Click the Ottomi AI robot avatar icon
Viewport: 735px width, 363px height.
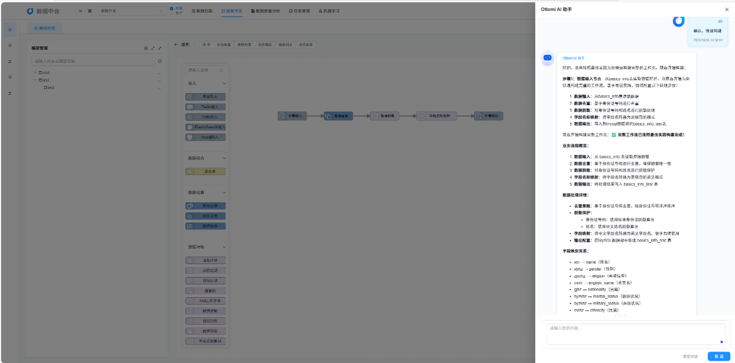click(x=547, y=58)
